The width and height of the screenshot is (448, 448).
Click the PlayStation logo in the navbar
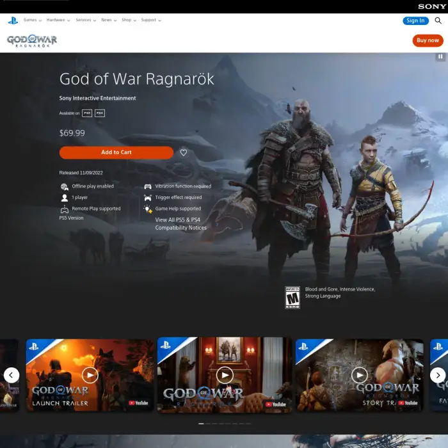pyautogui.click(x=13, y=20)
